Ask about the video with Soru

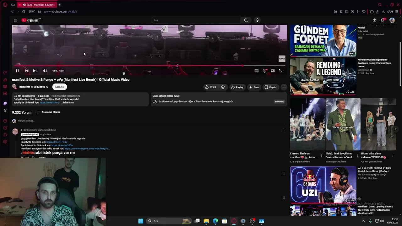click(254, 87)
